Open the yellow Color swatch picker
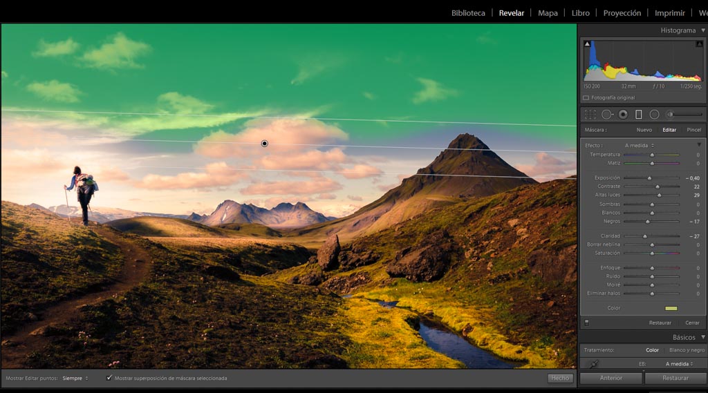Viewport: 708px width, 393px height. [x=671, y=308]
